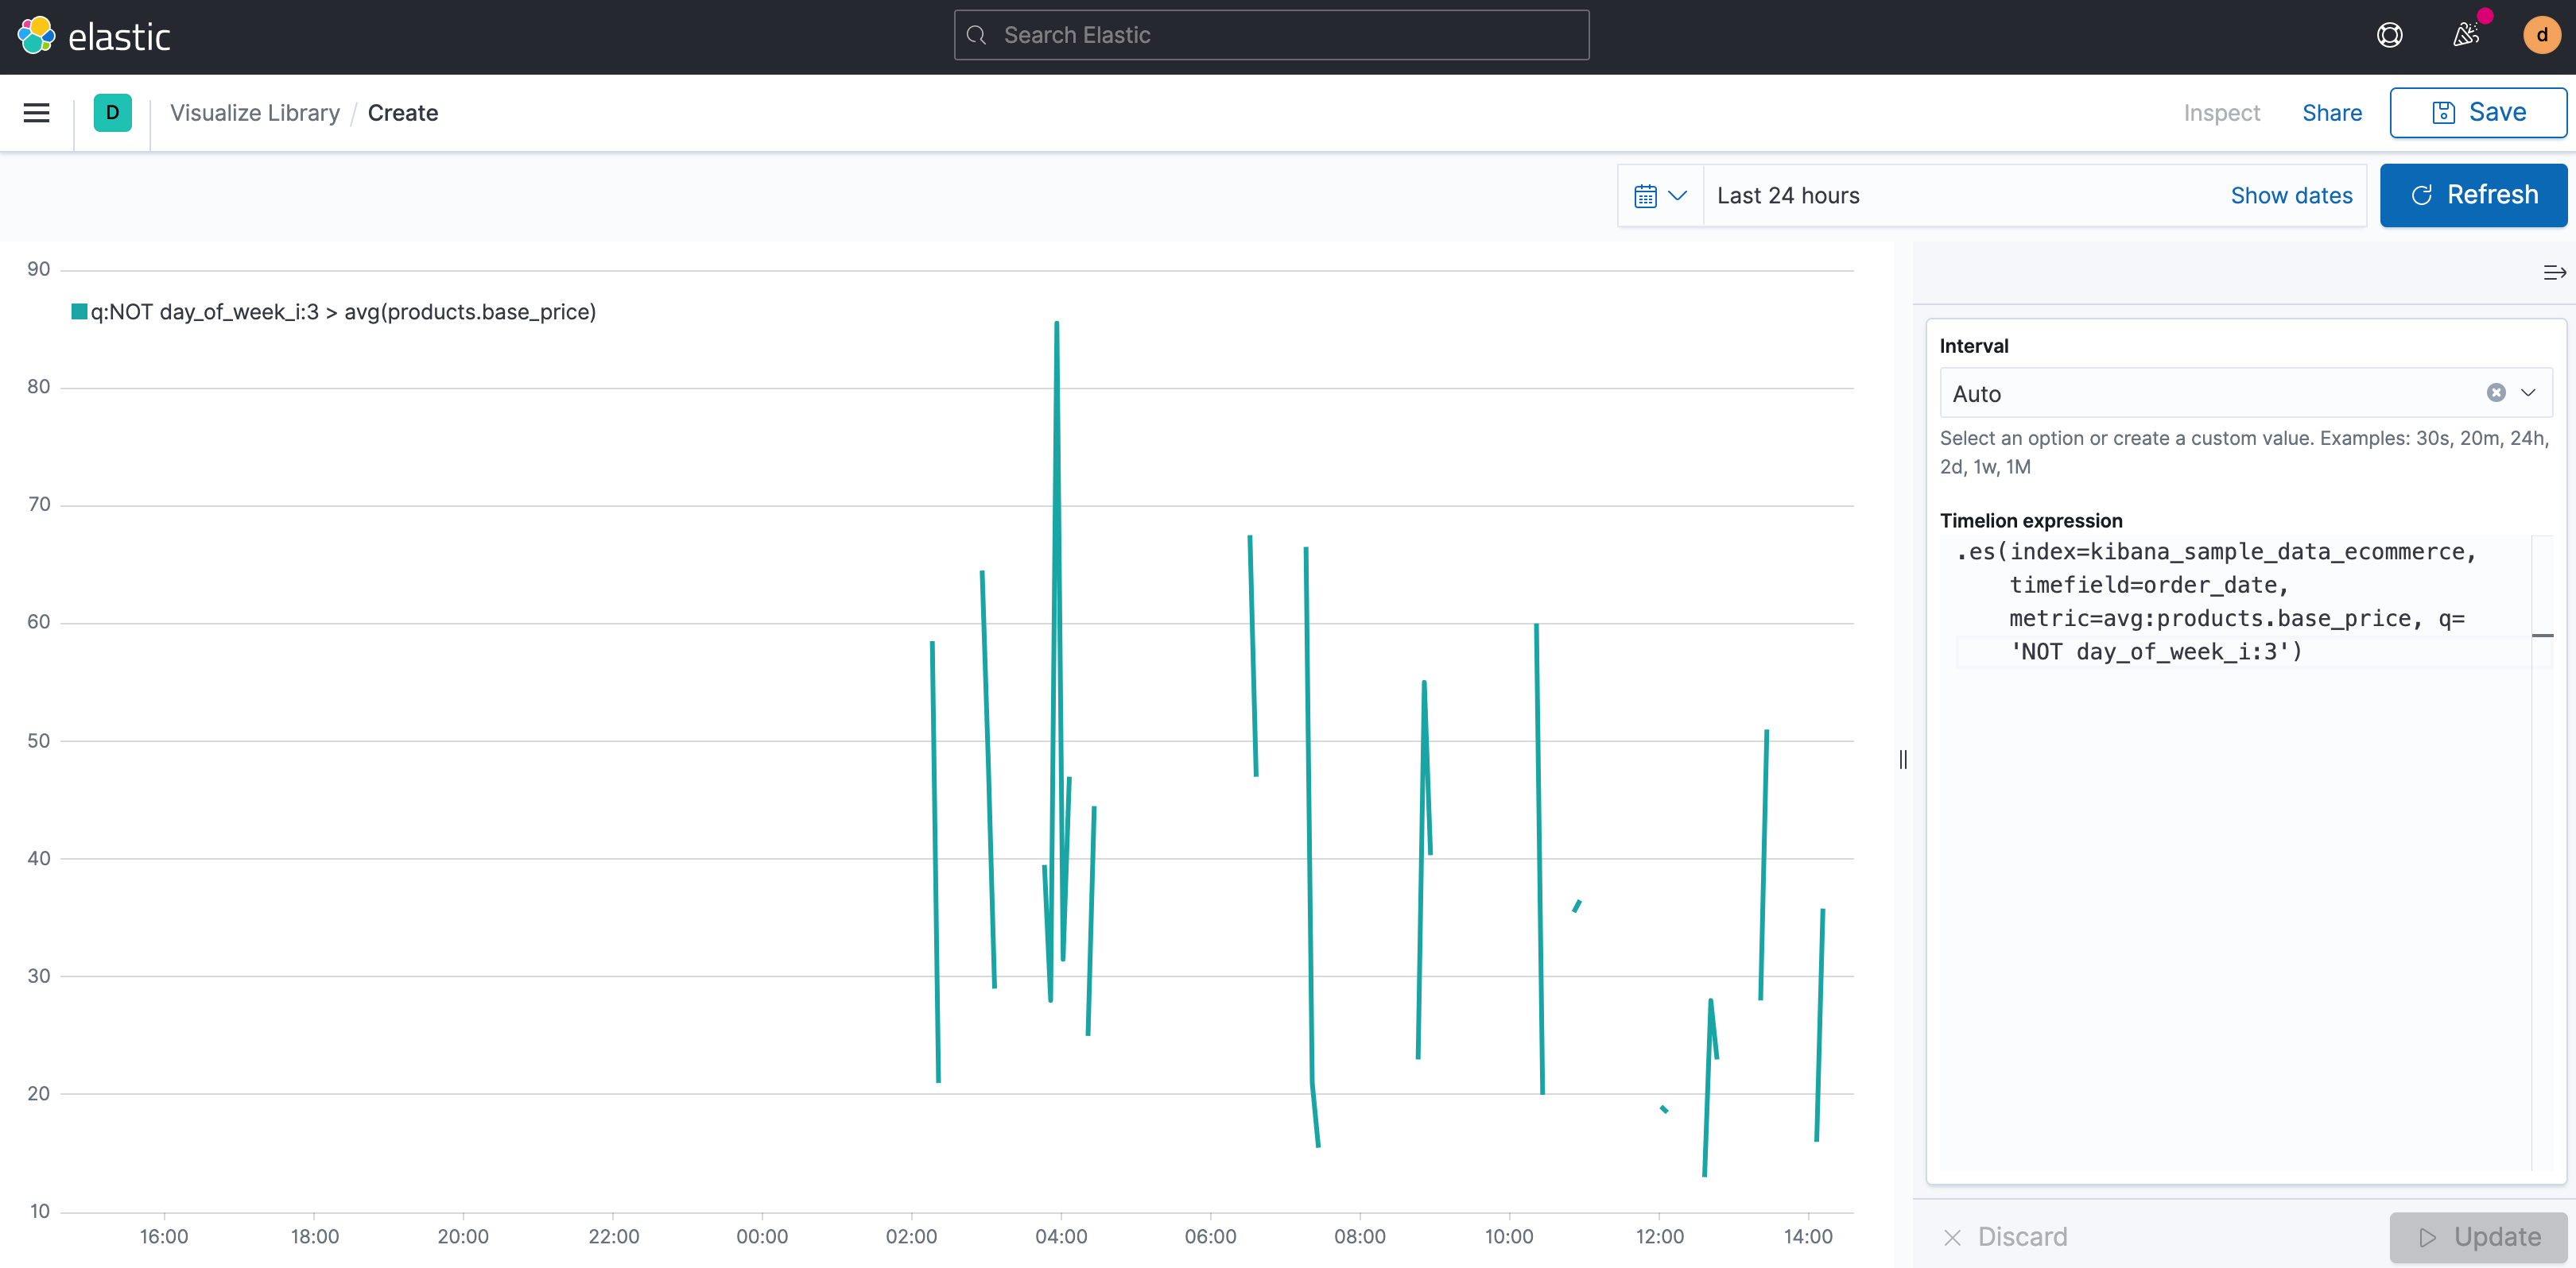Image resolution: width=2576 pixels, height=1268 pixels.
Task: Clear the Auto interval value
Action: 2496,392
